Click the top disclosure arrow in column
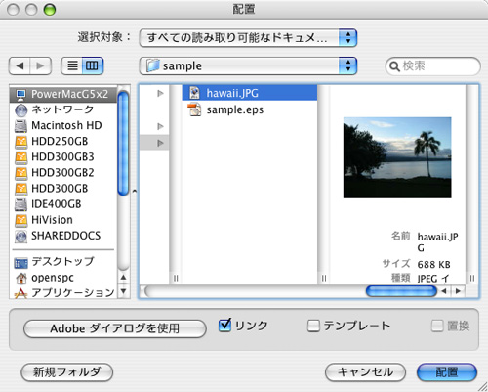 [x=160, y=93]
